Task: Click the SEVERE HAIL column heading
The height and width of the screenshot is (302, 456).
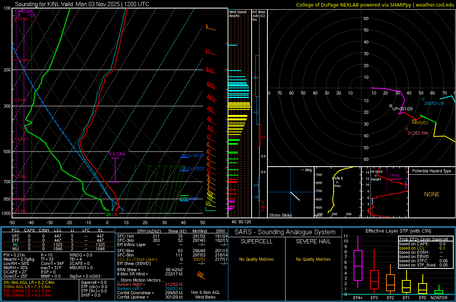Action: pyautogui.click(x=313, y=241)
